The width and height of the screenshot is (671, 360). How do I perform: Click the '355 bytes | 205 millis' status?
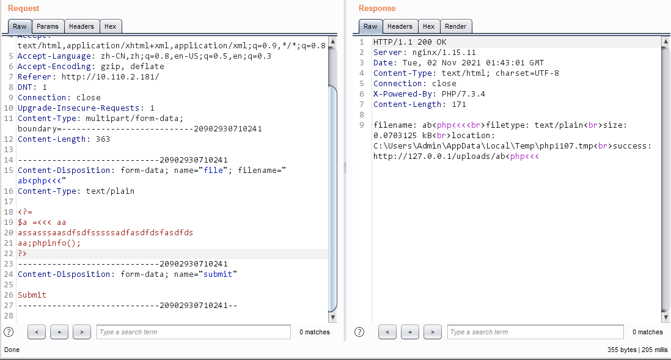[x=637, y=350]
